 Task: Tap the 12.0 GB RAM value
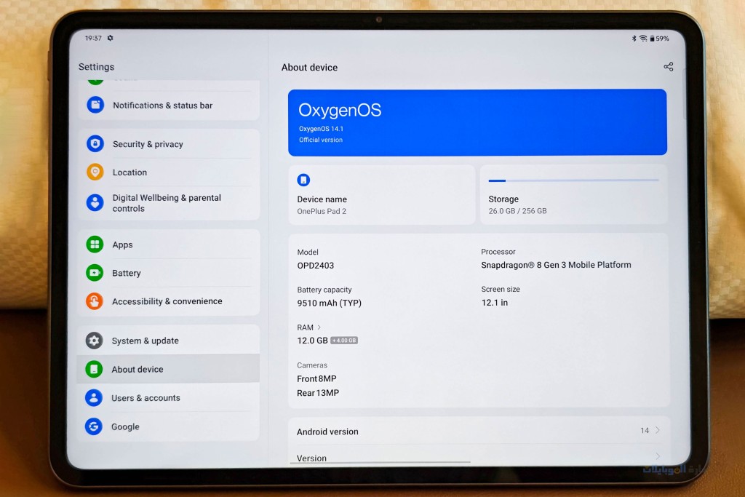click(x=312, y=341)
